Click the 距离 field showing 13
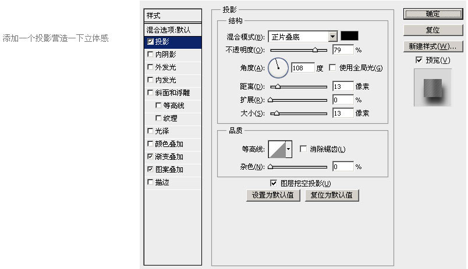The image size is (468, 269). pyautogui.click(x=343, y=87)
